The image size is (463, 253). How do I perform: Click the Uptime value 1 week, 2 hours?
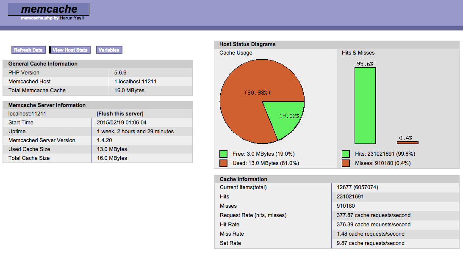click(135, 132)
